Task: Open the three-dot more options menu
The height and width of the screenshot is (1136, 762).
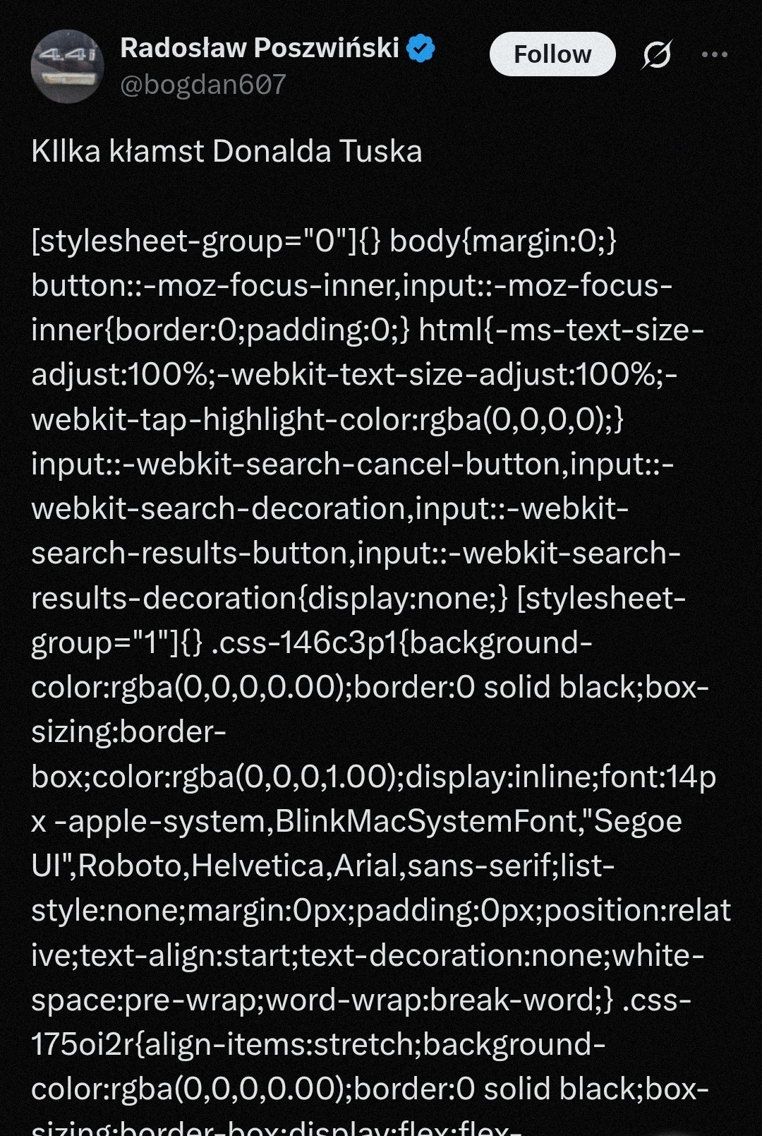Action: [x=714, y=54]
